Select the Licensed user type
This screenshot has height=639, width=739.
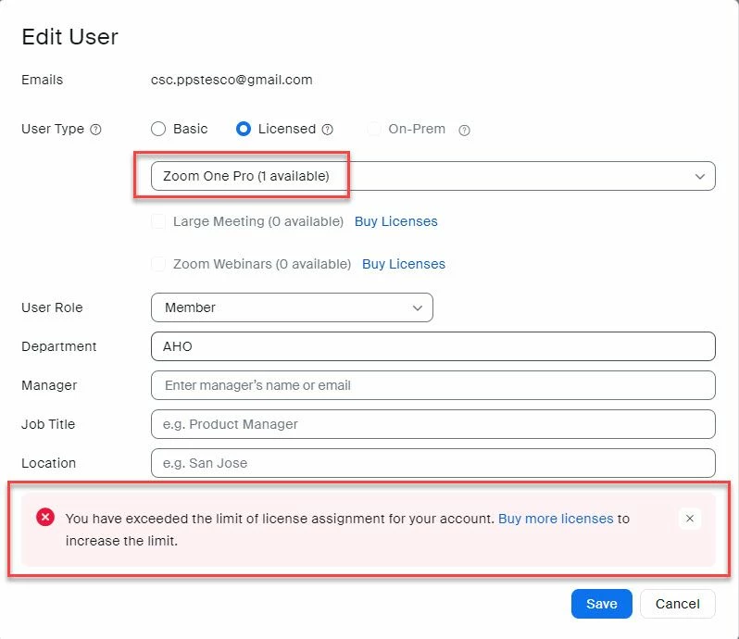pyautogui.click(x=244, y=129)
